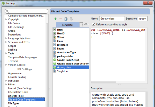Viewport: 155px width, 107px height.
Task: Open Inspections settings
Action: (x=14, y=35)
